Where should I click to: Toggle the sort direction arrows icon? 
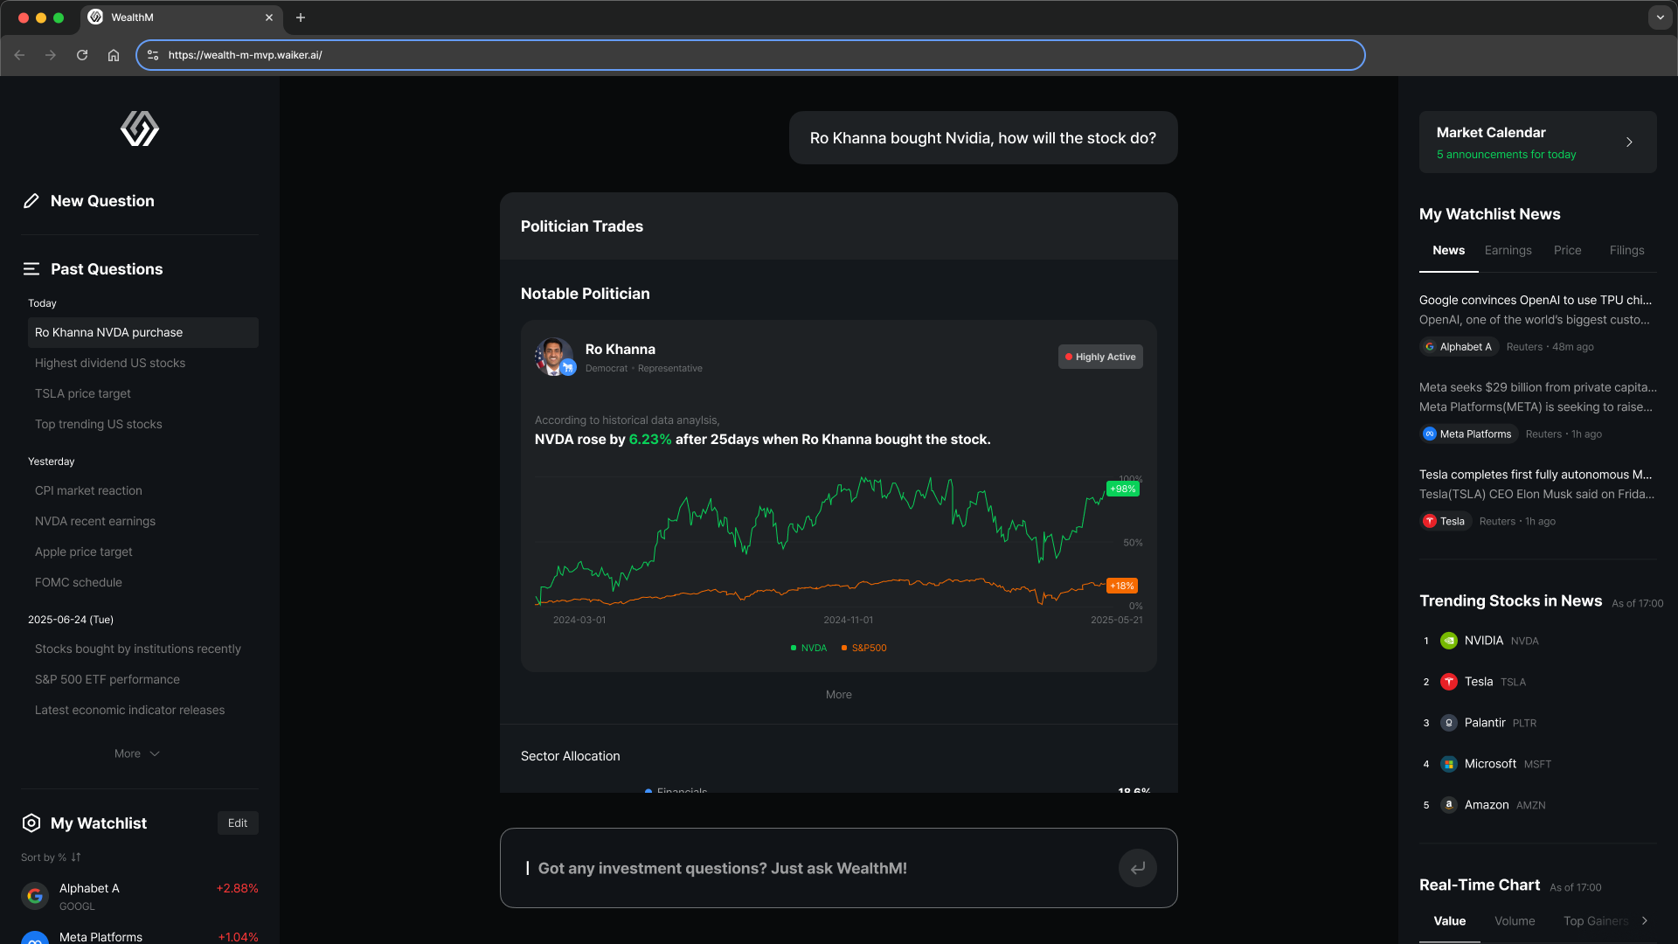click(76, 857)
